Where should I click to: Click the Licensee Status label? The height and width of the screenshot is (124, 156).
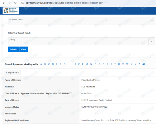point(12,107)
